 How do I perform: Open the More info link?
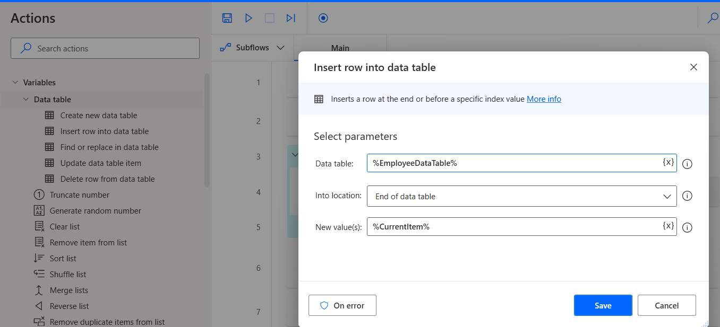[x=544, y=99]
